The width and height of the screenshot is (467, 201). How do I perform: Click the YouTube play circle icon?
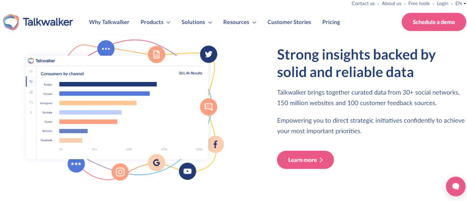pyautogui.click(x=188, y=171)
